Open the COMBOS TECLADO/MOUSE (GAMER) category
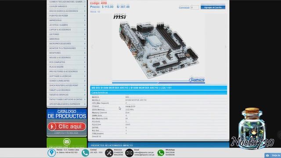Image resolution: width=281 pixels, height=158 pixels. [x=67, y=2]
